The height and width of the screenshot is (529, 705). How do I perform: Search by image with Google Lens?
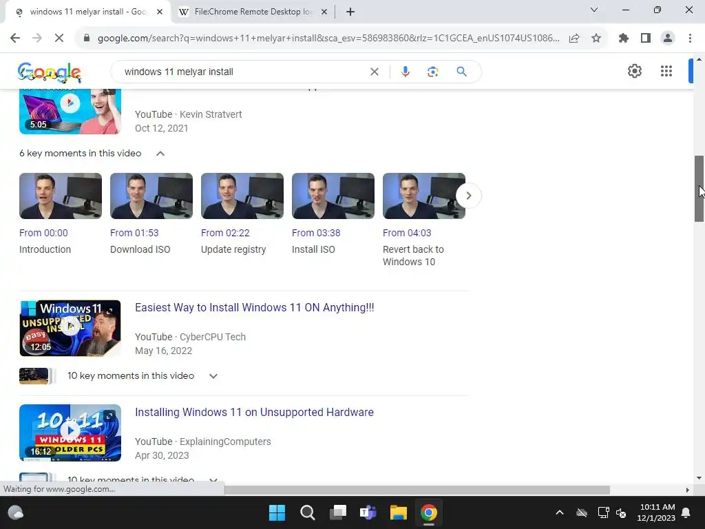click(432, 72)
